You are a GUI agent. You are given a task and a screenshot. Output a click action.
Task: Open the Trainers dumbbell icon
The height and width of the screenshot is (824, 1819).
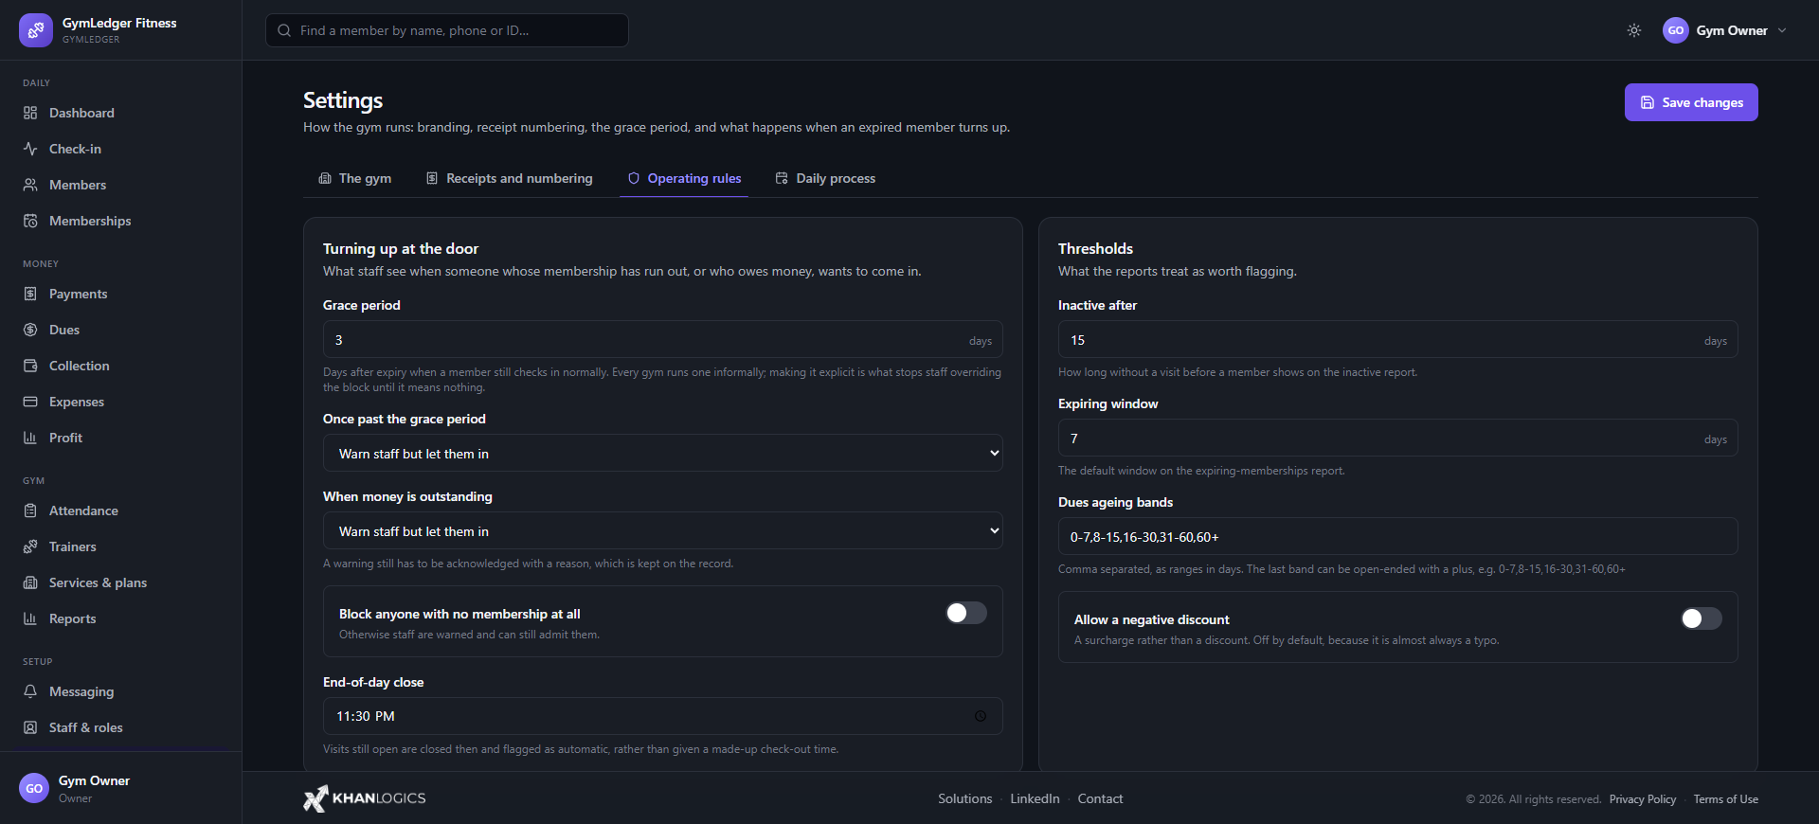click(30, 546)
